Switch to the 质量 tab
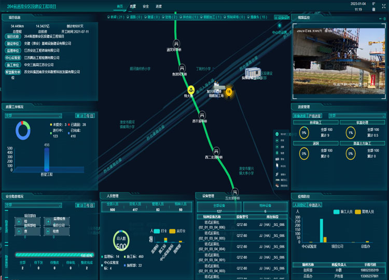 tap(133, 6)
